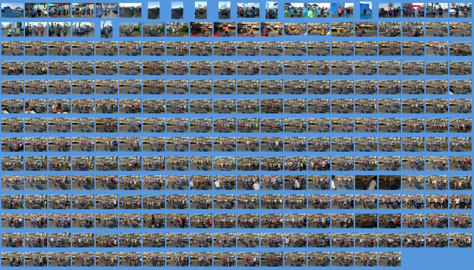Select the thumbnail of two people sitting down
Screen dimensions: 474x270
point(36,10)
